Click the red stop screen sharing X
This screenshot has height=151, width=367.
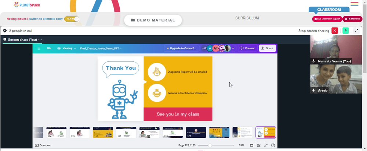335,31
